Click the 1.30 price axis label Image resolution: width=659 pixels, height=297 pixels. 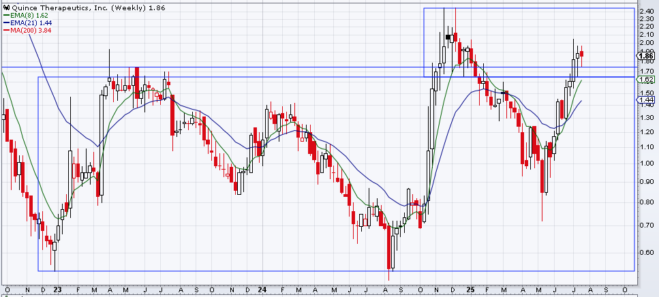[x=647, y=118]
